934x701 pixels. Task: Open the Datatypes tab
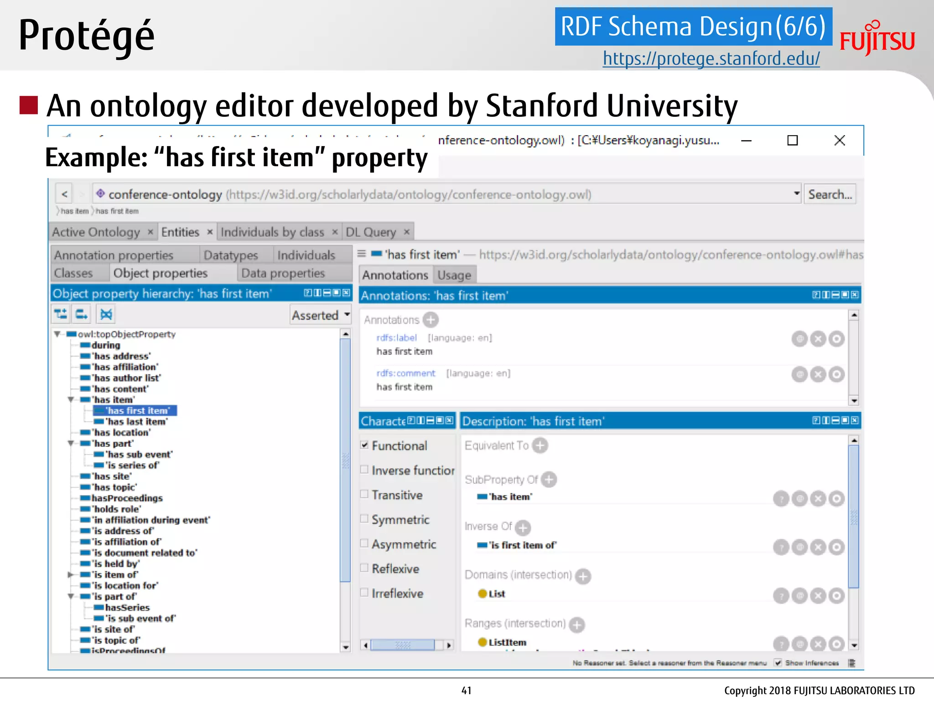pyautogui.click(x=236, y=255)
